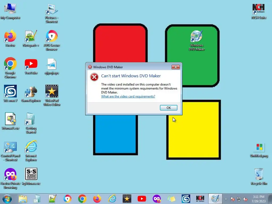Open the Getting Started document icon on taskbar
The image size is (272, 204).
click(x=37, y=199)
